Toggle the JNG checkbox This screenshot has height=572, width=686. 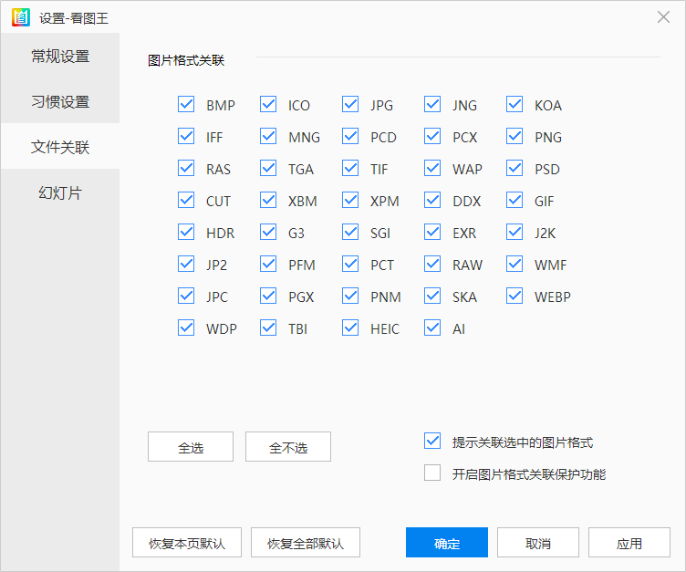point(432,105)
